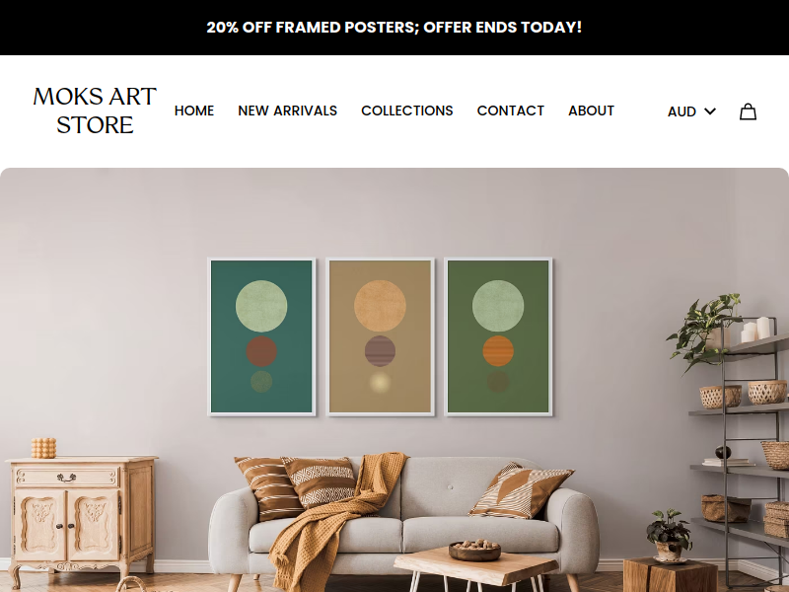Open the shopping bag cart icon

(748, 111)
